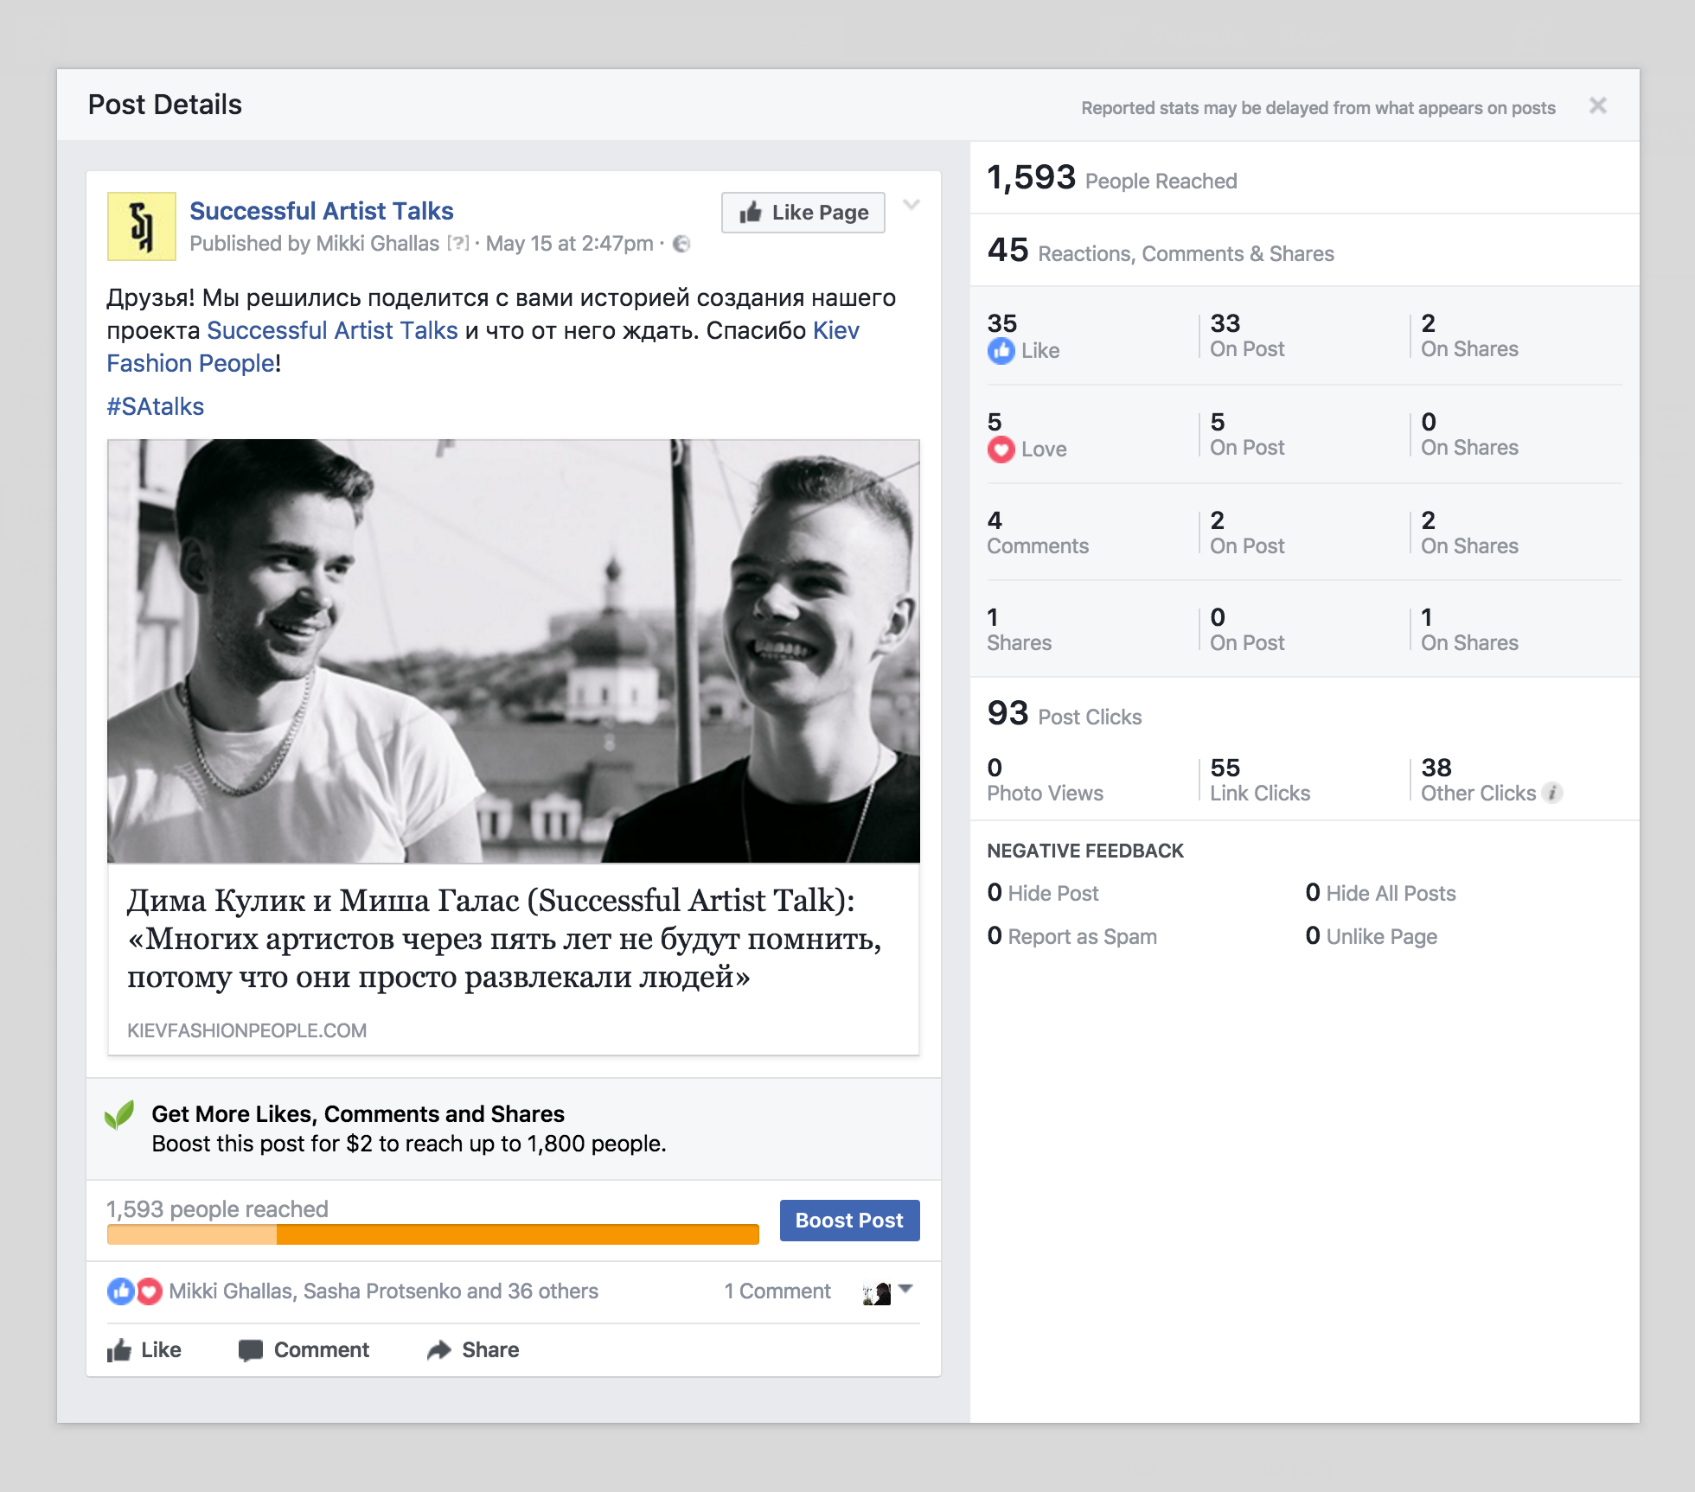1695x1492 pixels.
Task: Click reaction icons beside Mikki Ghallas names
Action: 134,1291
